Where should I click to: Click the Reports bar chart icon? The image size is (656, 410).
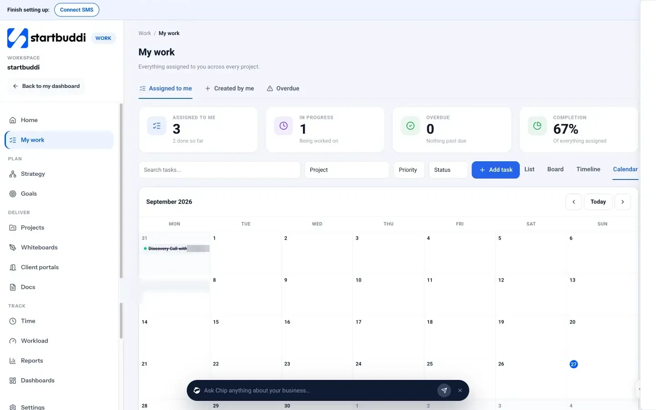[x=13, y=361]
